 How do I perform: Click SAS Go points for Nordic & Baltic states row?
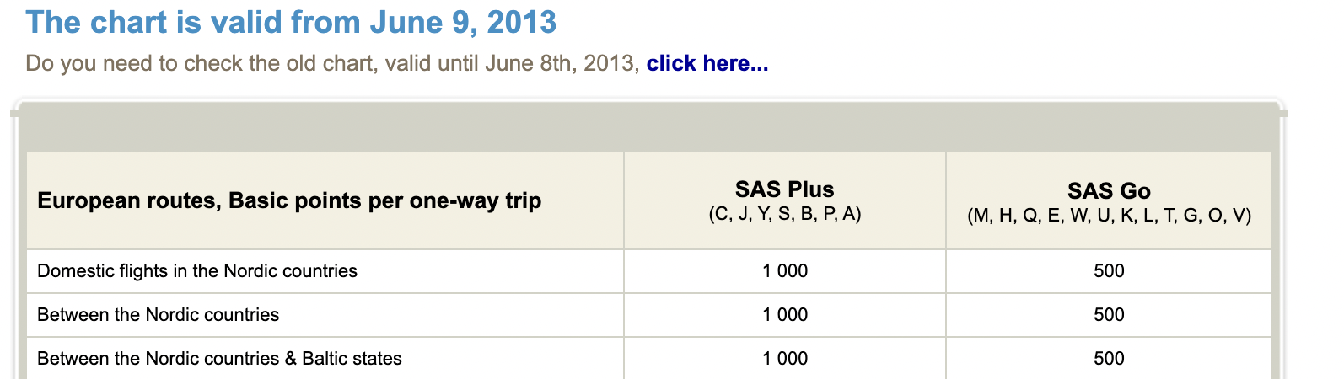point(1108,359)
